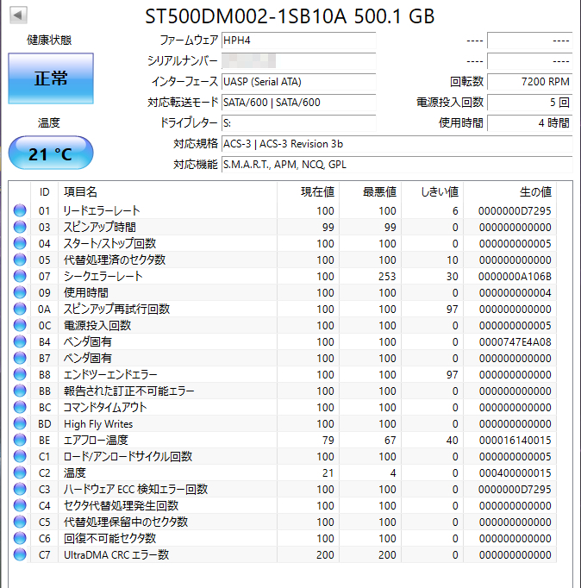581x588 pixels.
Task: Select the ハードウェア ECC 検知エラー回数 name
Action: pos(135,489)
